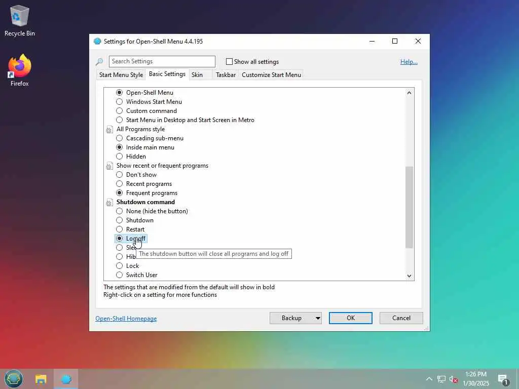
Task: Click the Open-Shell Start button on the taskbar
Action: pyautogui.click(x=14, y=379)
